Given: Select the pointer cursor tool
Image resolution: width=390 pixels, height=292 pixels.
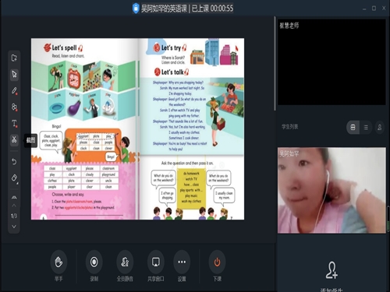Looking at the screenshot, I should point(14,74).
